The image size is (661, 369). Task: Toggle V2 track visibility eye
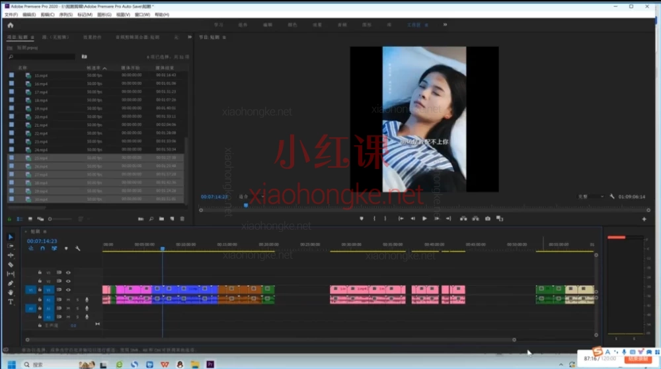(68, 281)
